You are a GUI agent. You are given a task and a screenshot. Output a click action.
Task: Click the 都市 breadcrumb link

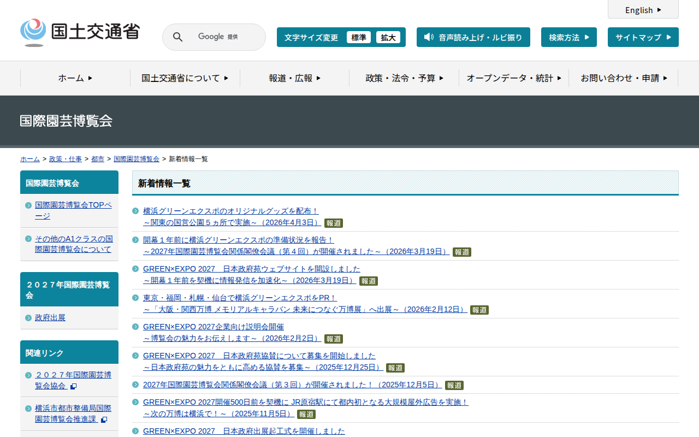(x=98, y=159)
